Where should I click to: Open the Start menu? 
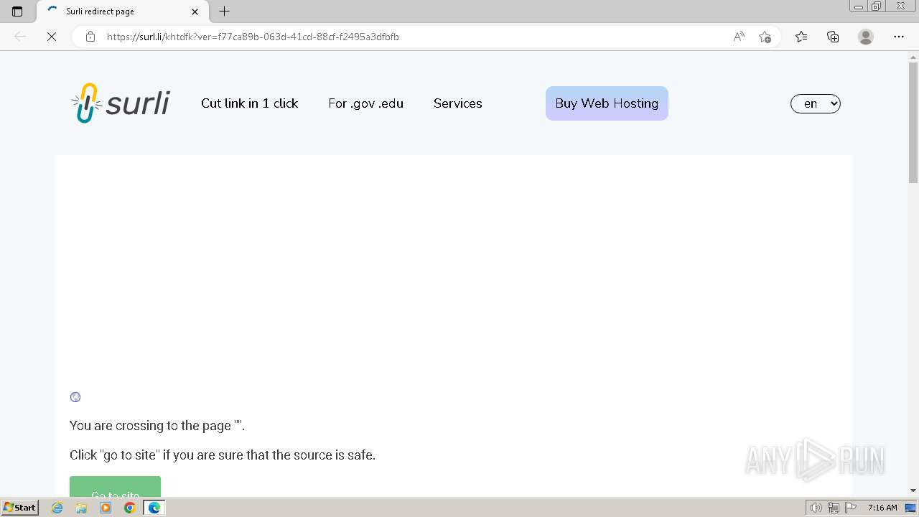click(x=20, y=508)
